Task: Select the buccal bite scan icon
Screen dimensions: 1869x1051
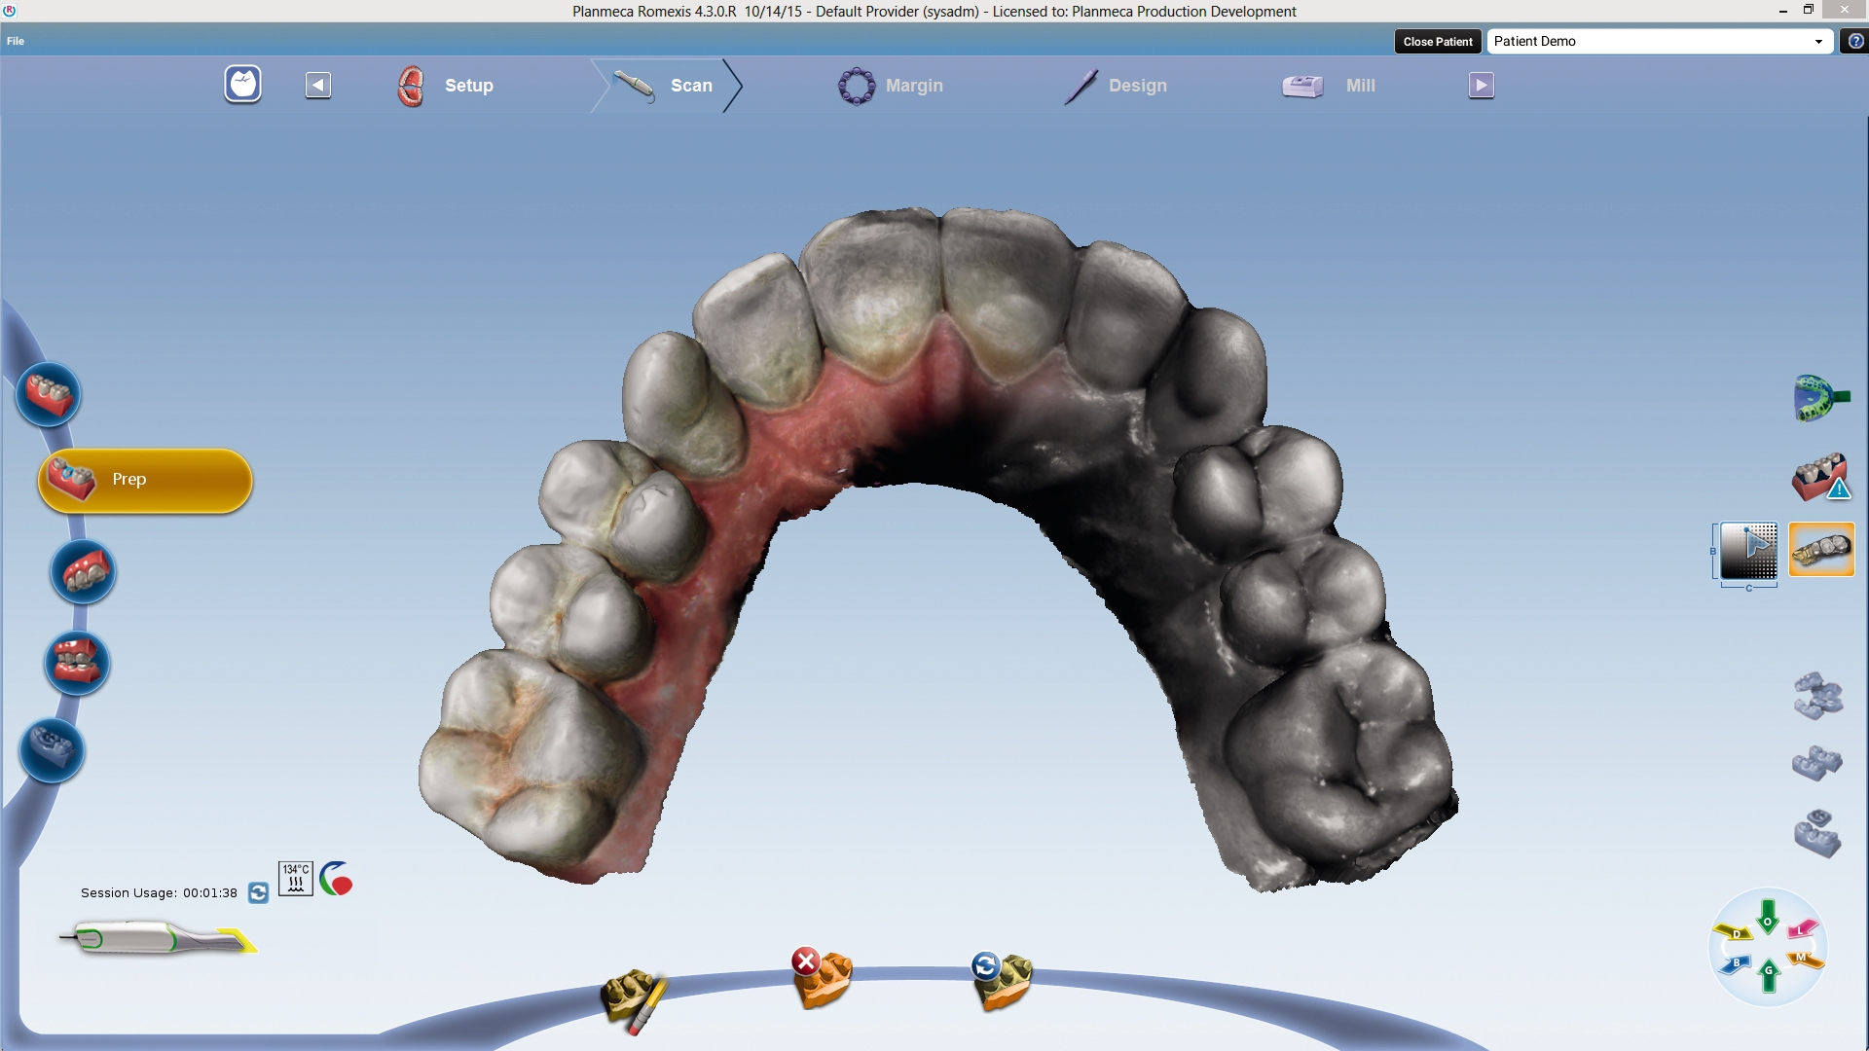Action: click(x=77, y=663)
